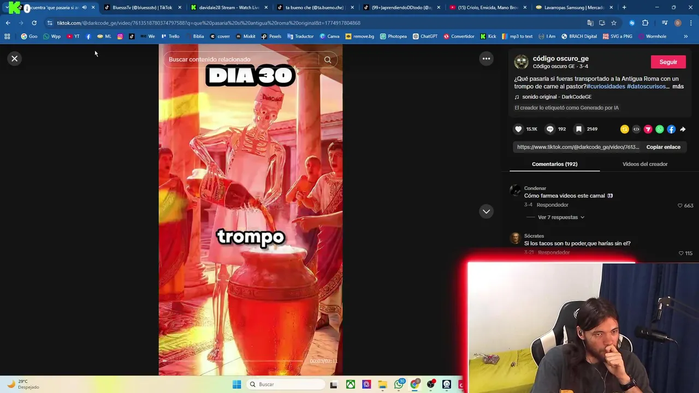This screenshot has height=393, width=699.
Task: Click the video URL text field
Action: [x=578, y=147]
